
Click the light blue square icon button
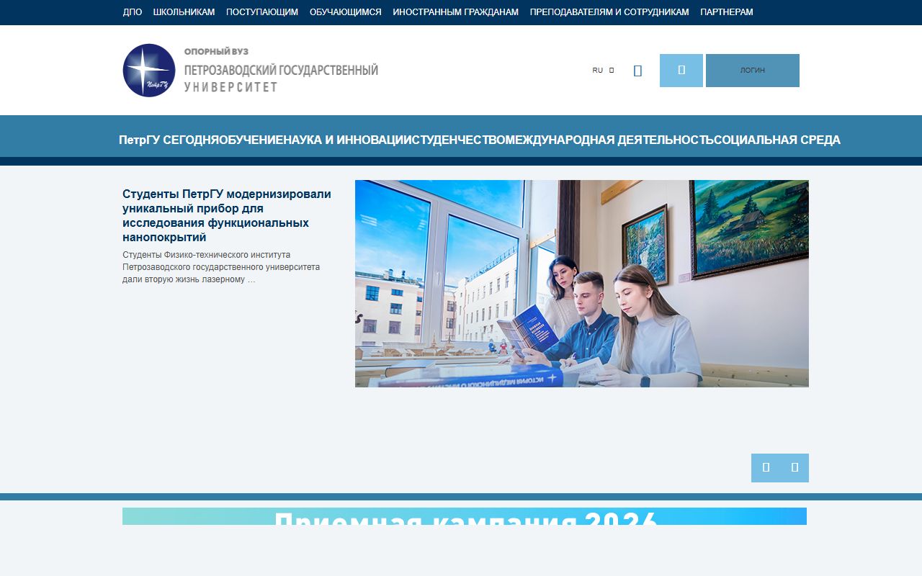(x=681, y=71)
